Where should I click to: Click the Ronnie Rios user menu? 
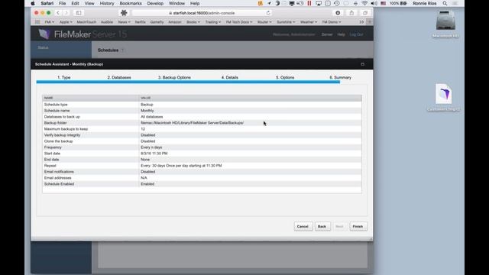tap(425, 3)
